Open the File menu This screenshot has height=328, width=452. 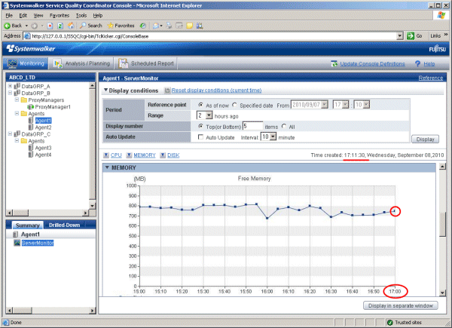pos(9,16)
